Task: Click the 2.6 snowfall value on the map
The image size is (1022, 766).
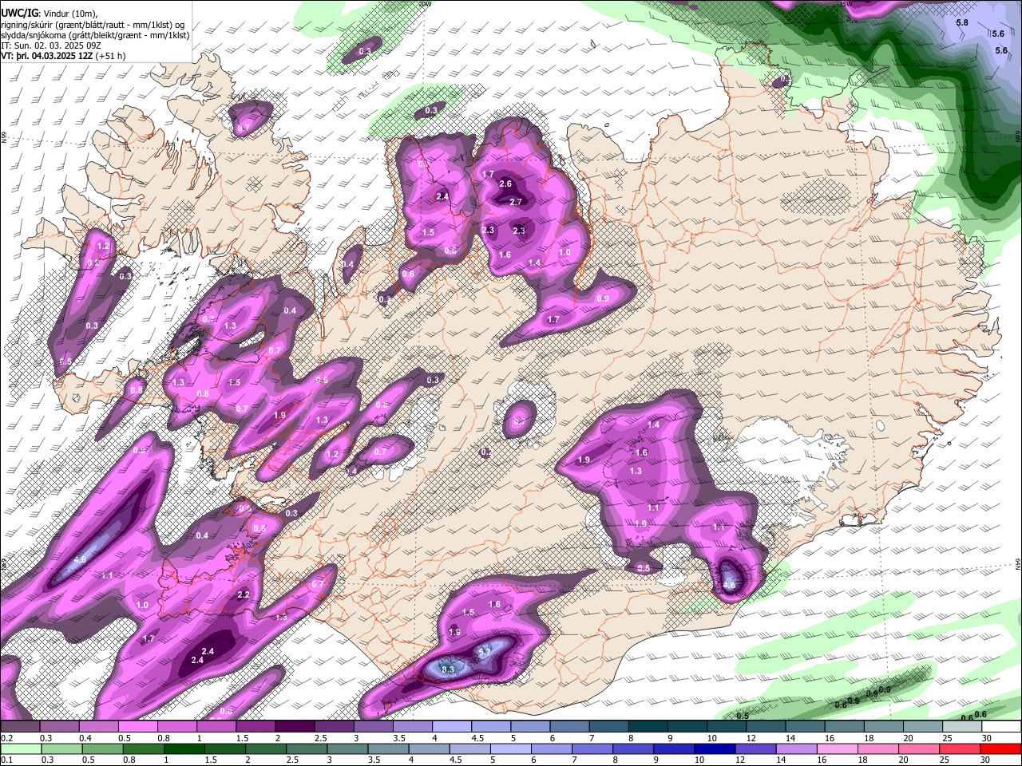Action: coord(505,184)
